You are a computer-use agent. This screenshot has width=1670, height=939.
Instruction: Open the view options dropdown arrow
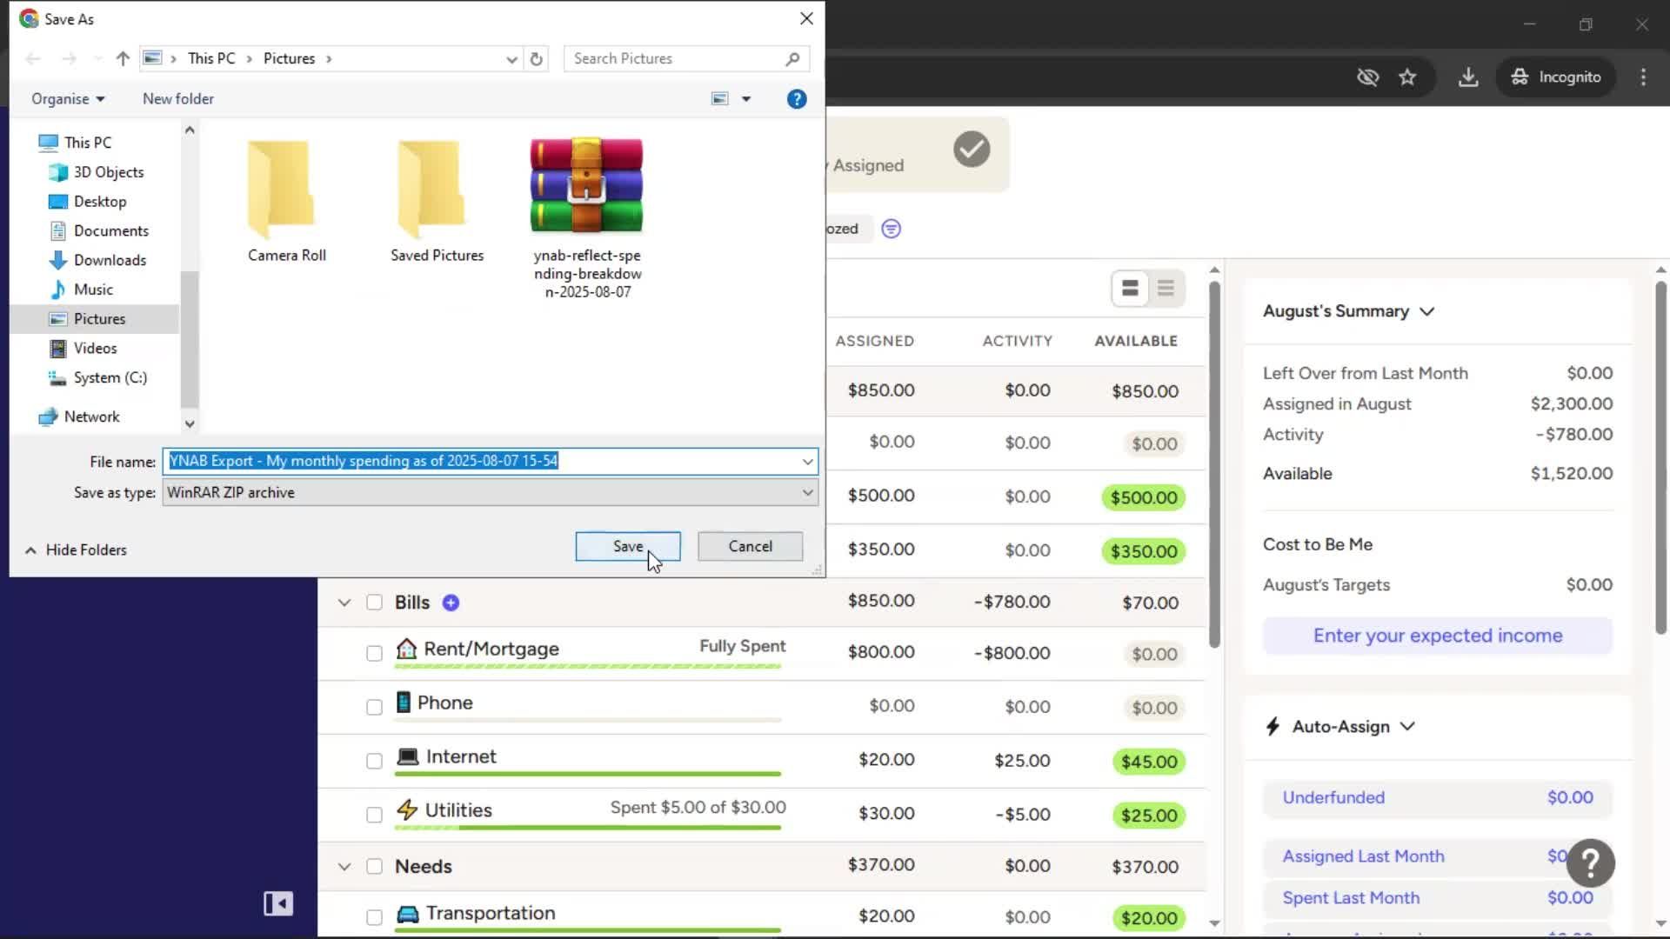click(x=746, y=99)
